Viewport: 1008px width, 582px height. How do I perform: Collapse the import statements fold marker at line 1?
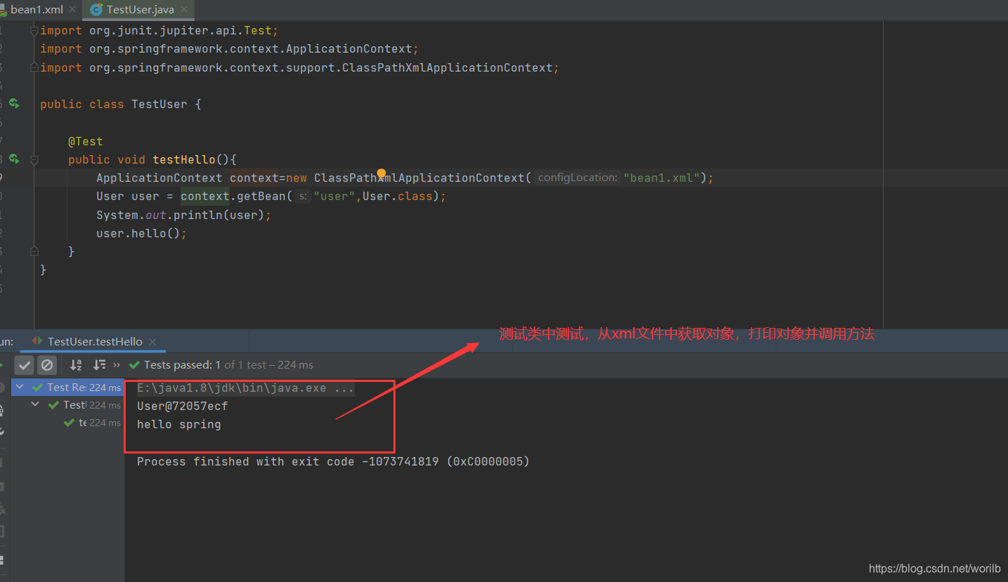tap(34, 31)
